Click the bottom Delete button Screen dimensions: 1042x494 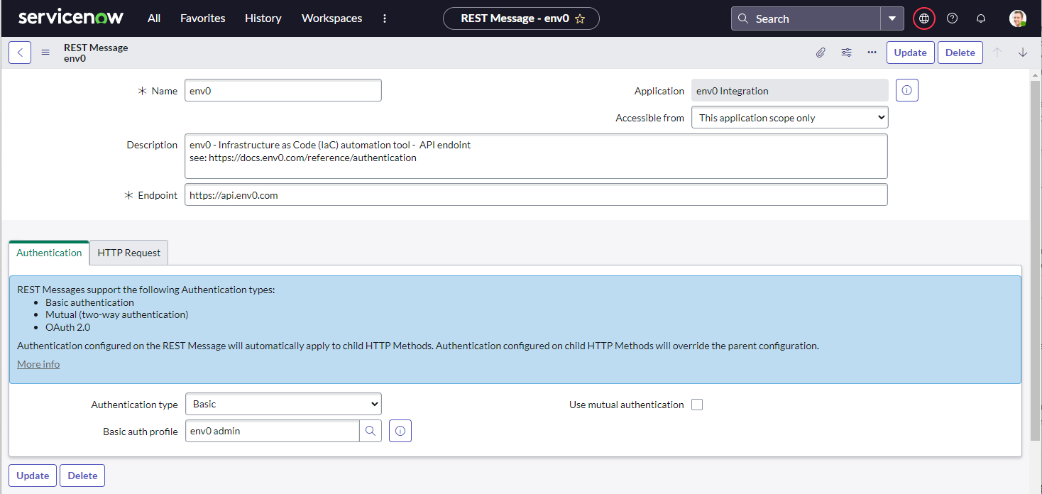82,476
